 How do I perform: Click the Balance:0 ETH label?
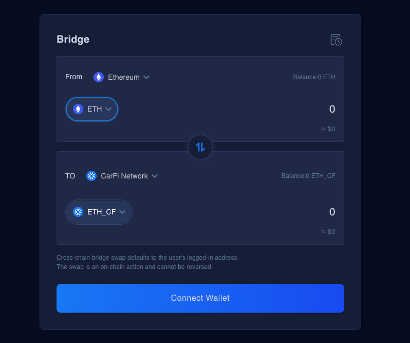314,77
